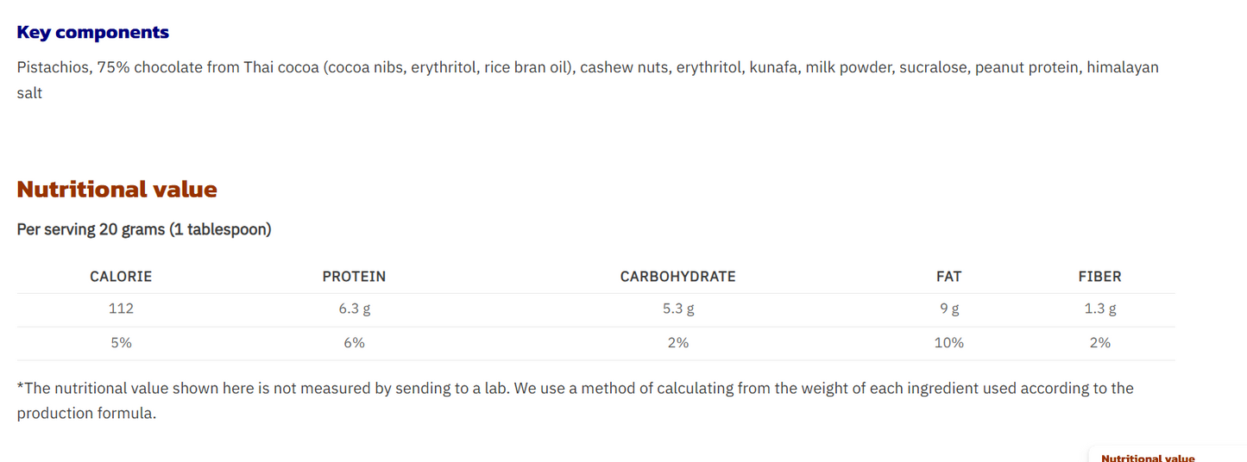Click the lab-measurement disclaimer footnote text
This screenshot has width=1247, height=462.
coord(574,389)
